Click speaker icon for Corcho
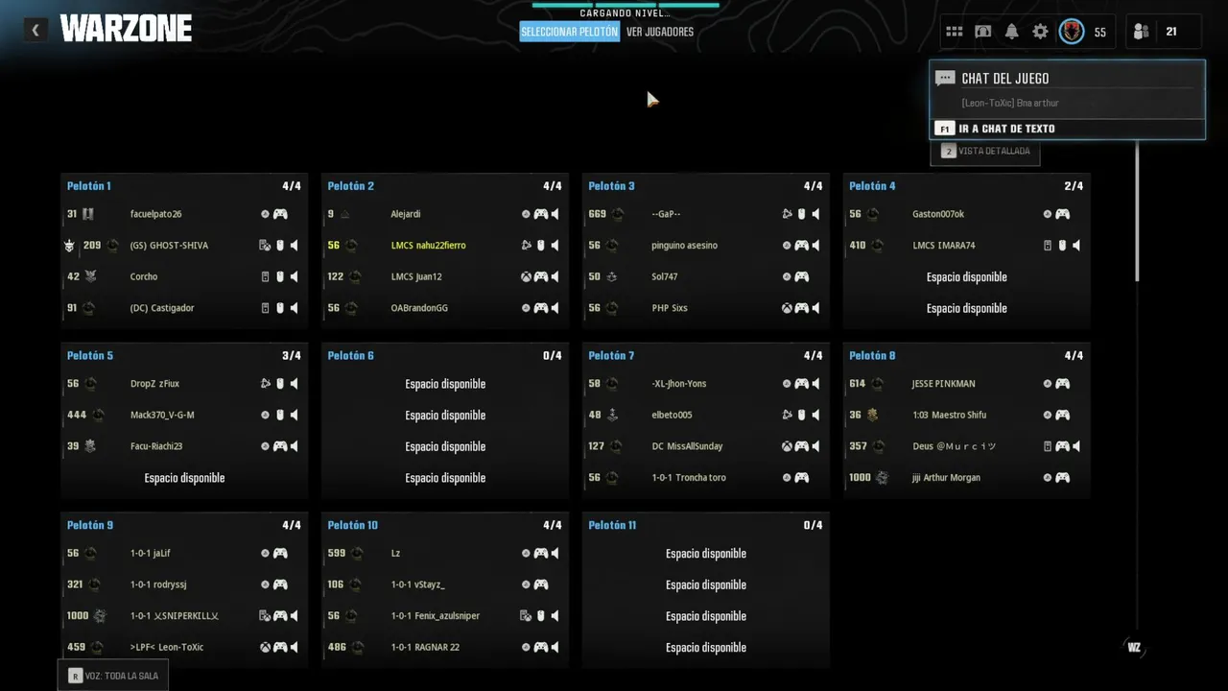 click(294, 277)
